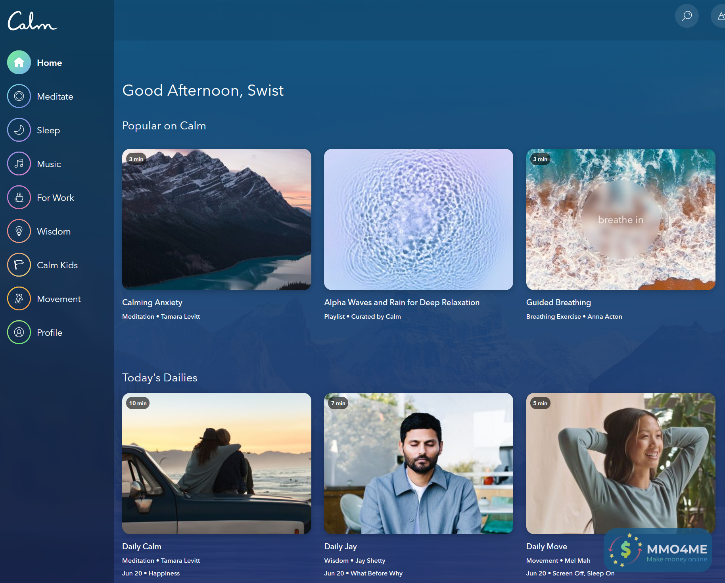Click 'Jun 20 • Happiness' text
This screenshot has width=725, height=583.
[151, 573]
